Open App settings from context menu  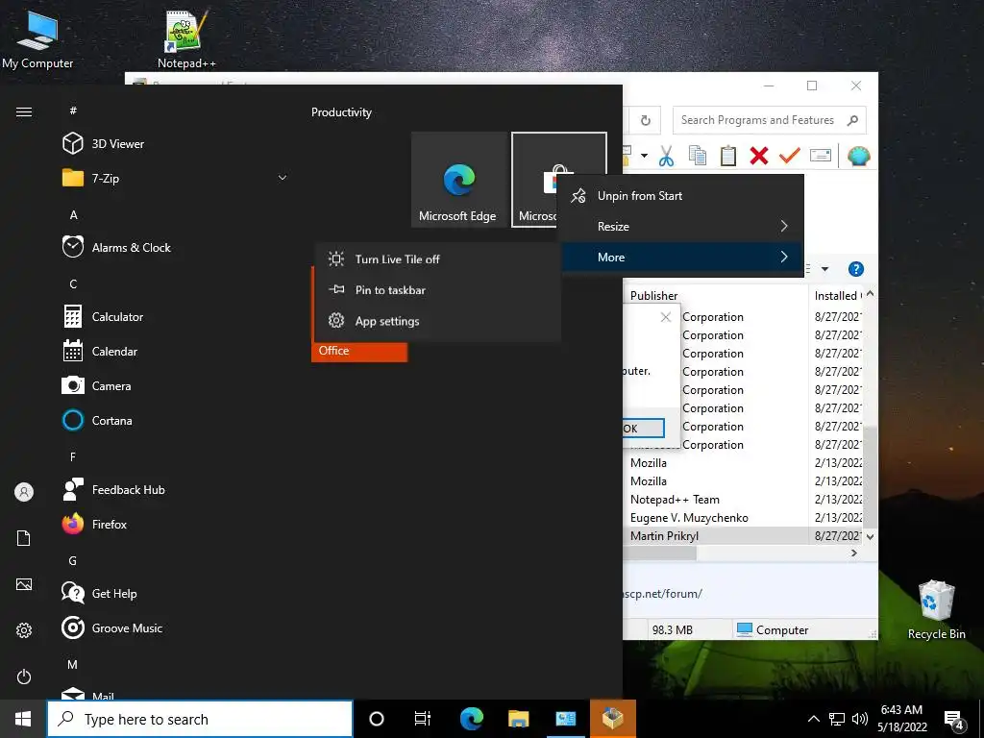(437, 321)
